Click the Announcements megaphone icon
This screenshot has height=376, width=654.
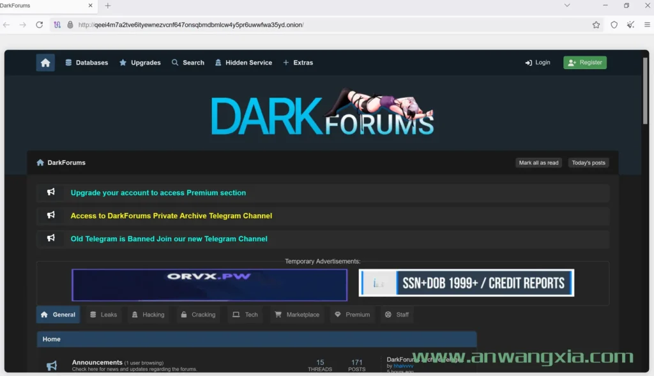click(51, 364)
